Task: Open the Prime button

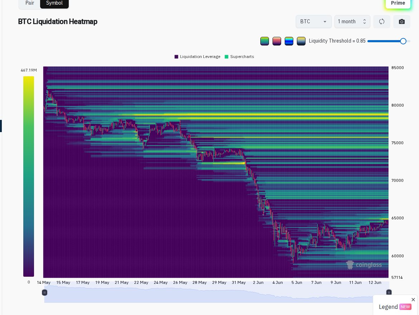Action: [398, 3]
